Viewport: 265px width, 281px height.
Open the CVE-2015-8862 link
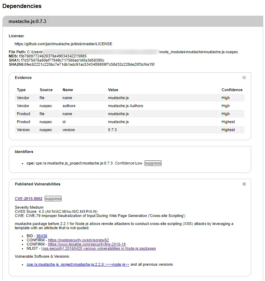coord(29,199)
